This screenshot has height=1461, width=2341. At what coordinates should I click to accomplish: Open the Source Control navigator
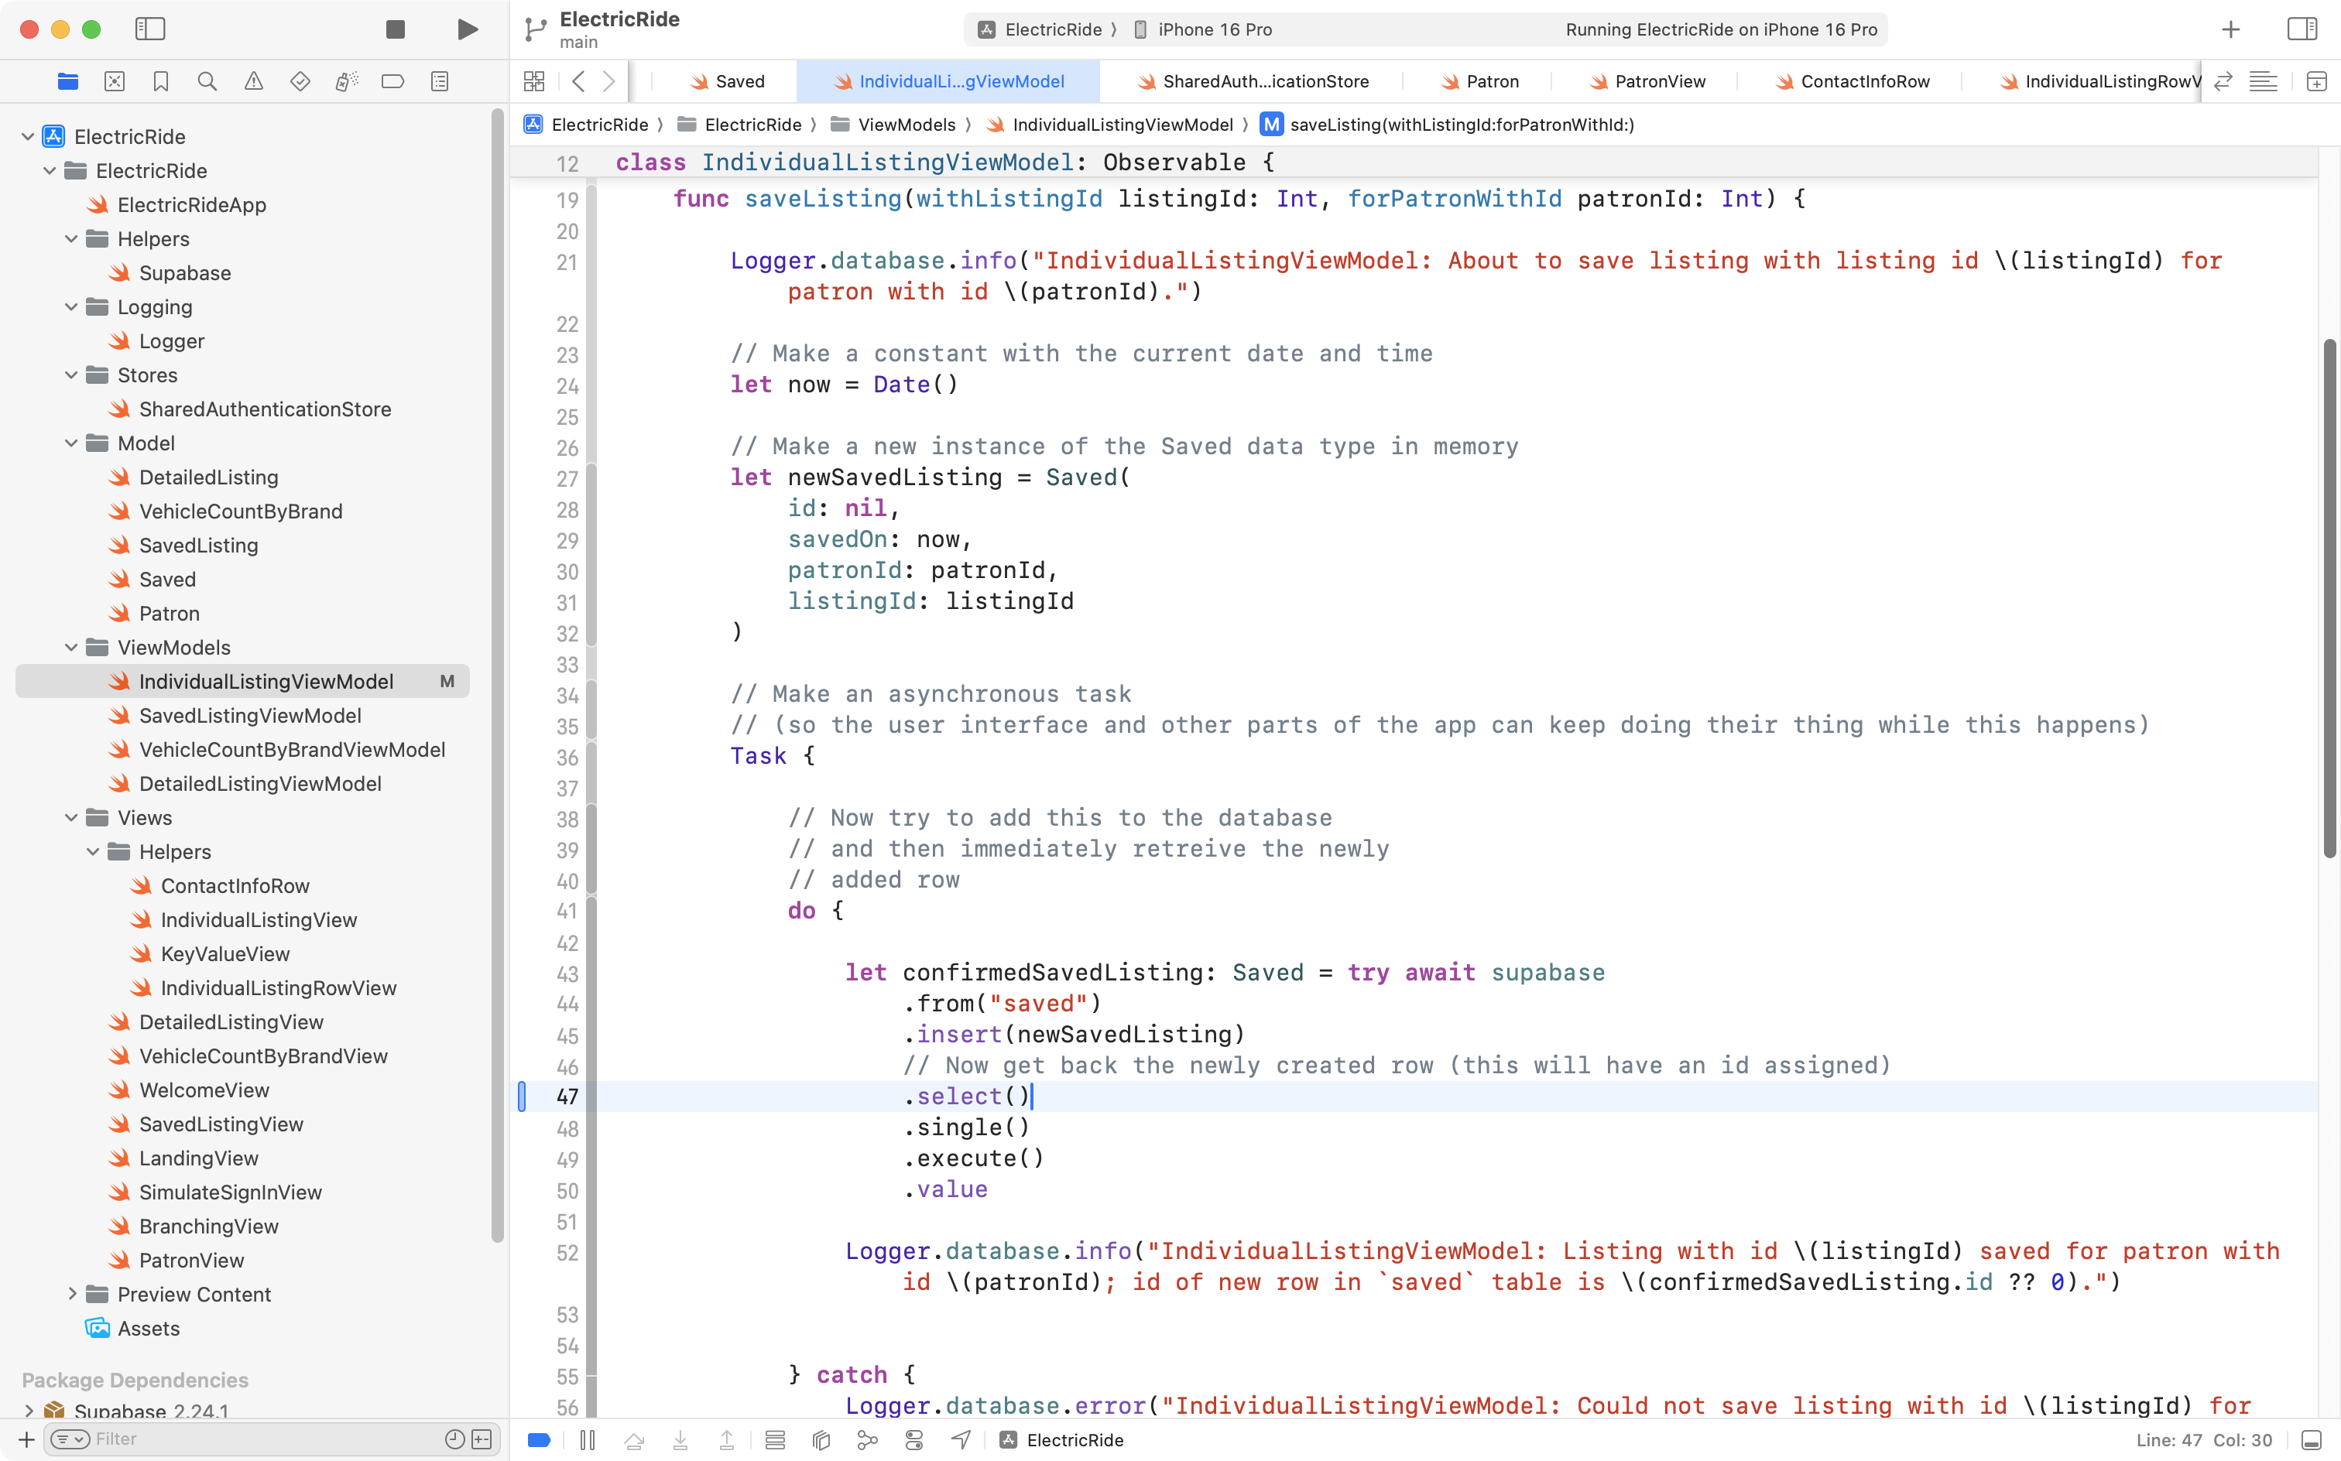pos(114,81)
